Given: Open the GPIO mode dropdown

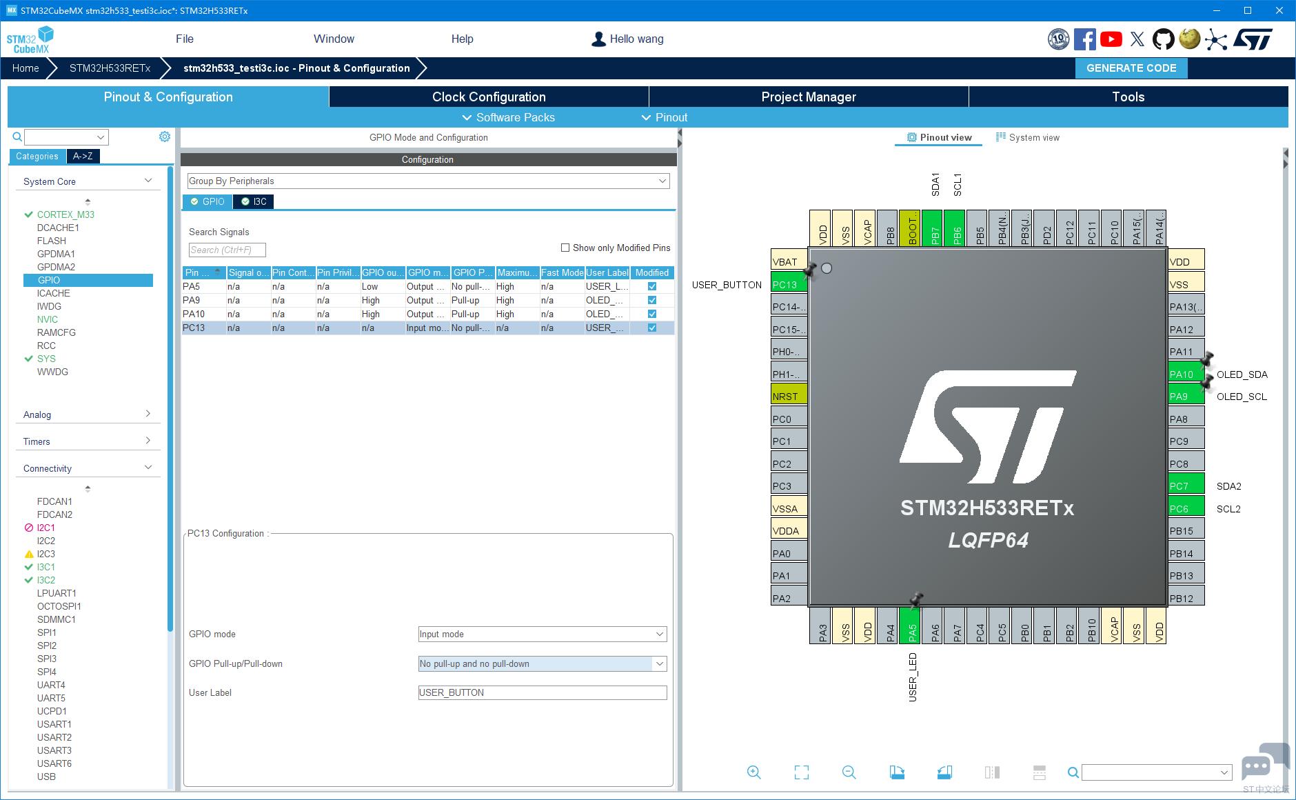Looking at the screenshot, I should click(x=543, y=634).
